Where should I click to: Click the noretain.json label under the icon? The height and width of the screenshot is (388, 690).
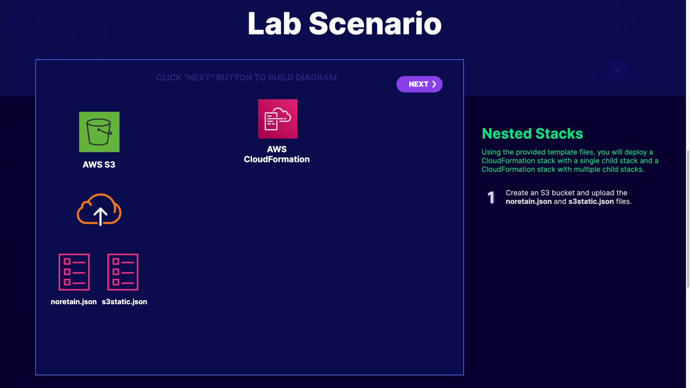click(74, 302)
